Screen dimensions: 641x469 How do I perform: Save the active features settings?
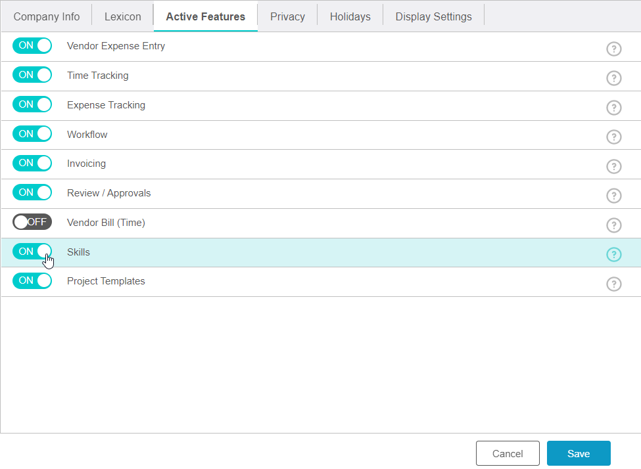tap(578, 453)
